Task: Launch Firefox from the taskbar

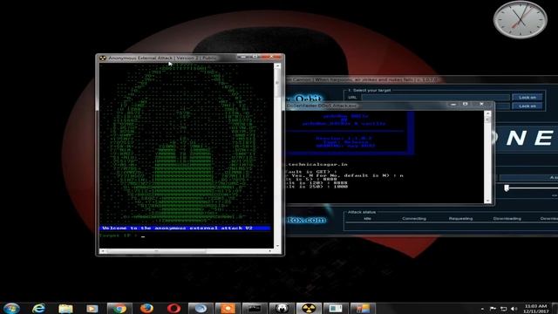Action: point(146,308)
